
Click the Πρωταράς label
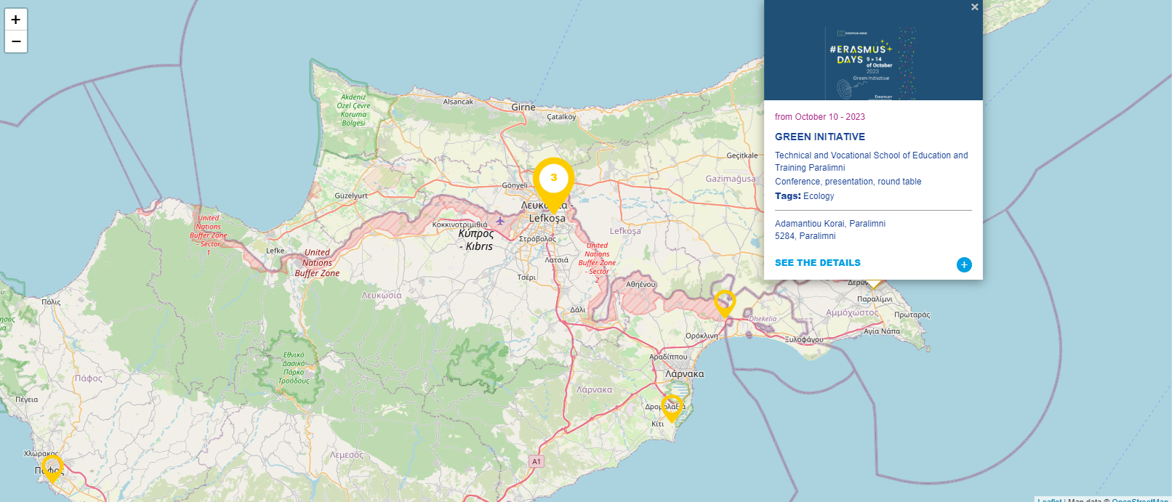coord(912,315)
